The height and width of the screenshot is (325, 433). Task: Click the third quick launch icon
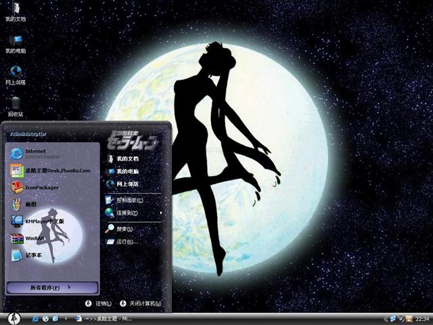click(55, 319)
